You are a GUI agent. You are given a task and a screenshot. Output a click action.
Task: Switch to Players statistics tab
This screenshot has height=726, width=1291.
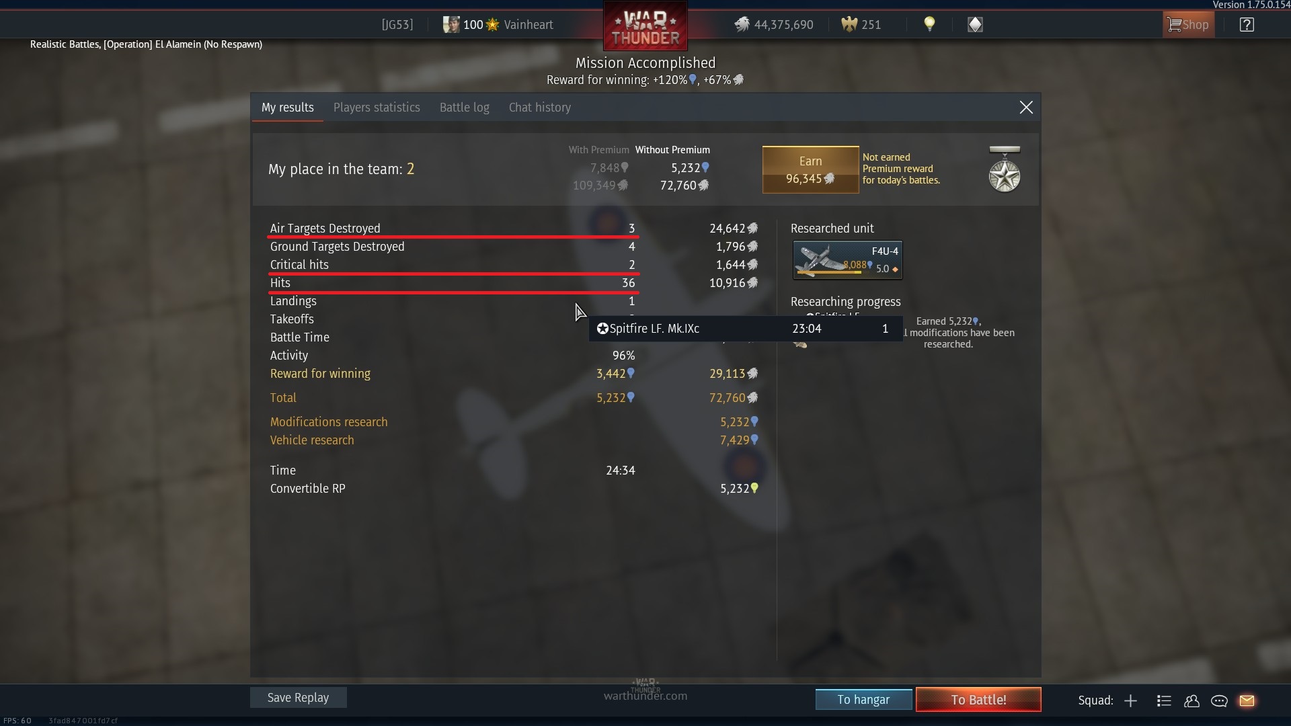point(377,108)
